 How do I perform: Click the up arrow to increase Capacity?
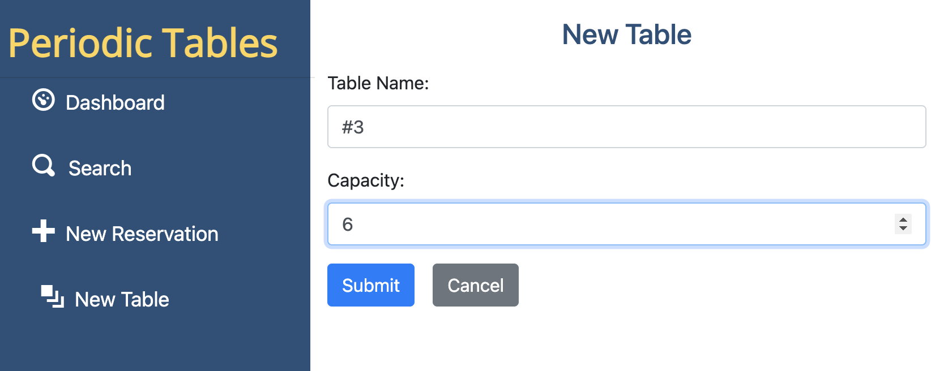click(904, 220)
